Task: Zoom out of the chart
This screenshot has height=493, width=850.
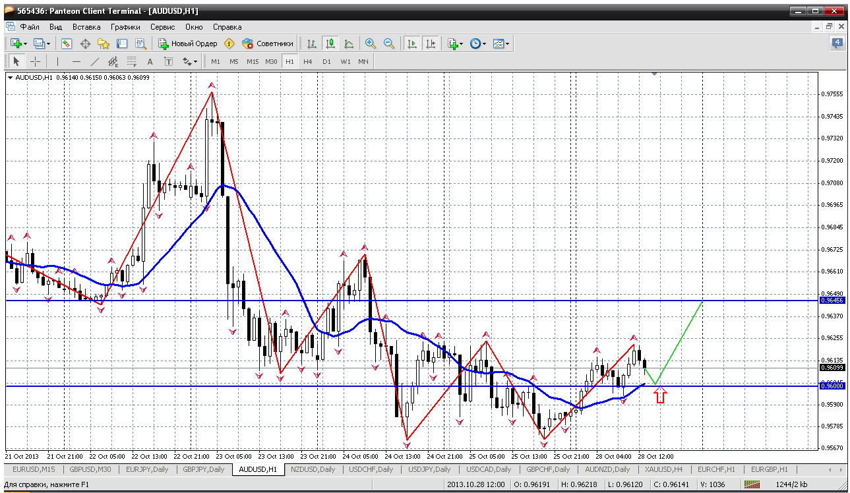Action: click(389, 43)
